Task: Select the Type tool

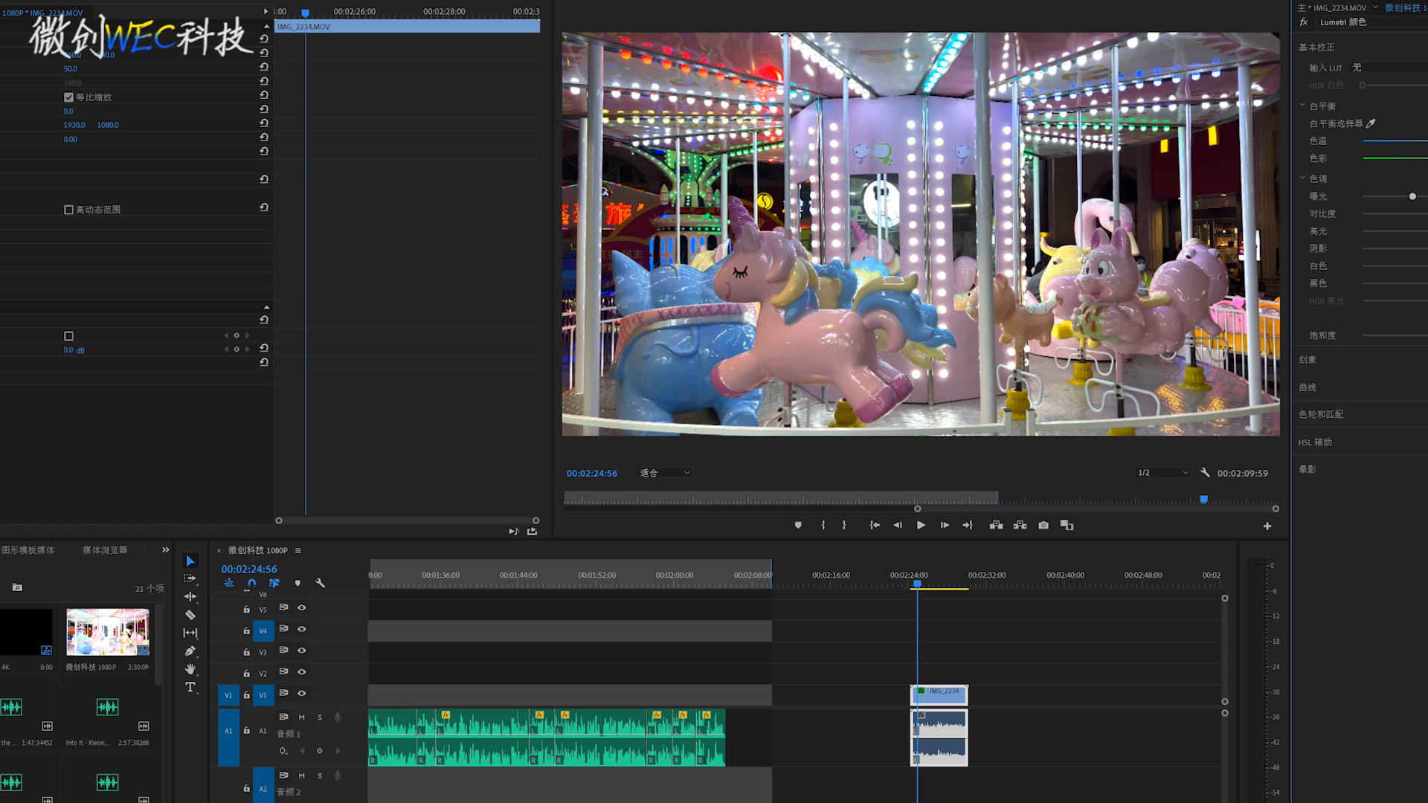Action: tap(190, 687)
